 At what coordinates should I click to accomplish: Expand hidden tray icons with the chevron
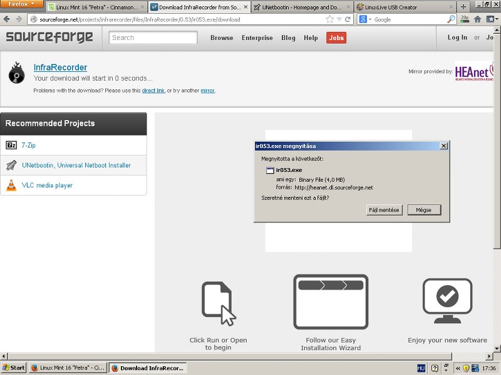(x=458, y=368)
